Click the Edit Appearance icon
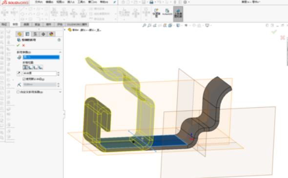The image size is (288, 178). 194,25
